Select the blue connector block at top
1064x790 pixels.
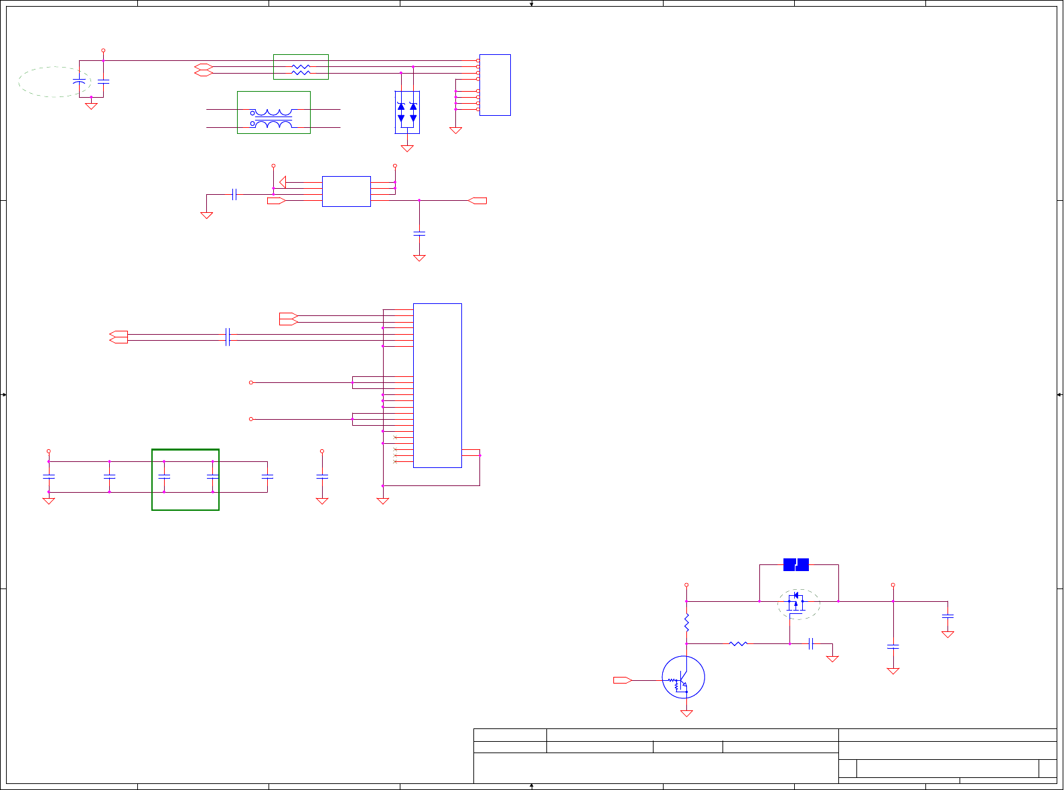pos(495,85)
